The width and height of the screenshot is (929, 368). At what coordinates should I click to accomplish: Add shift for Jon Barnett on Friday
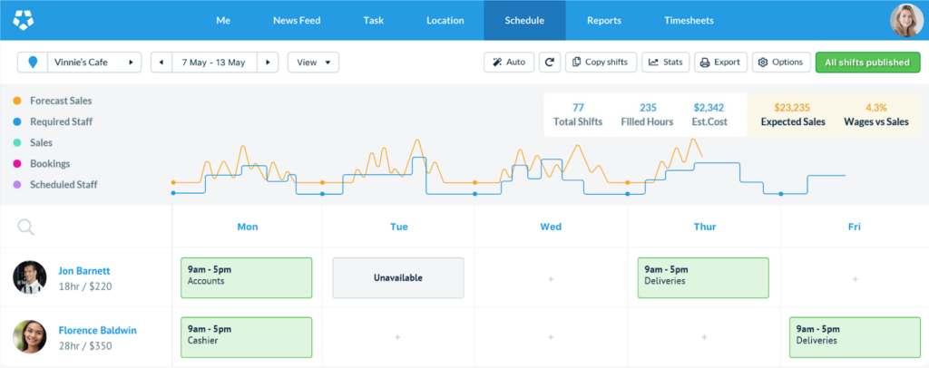coord(855,278)
